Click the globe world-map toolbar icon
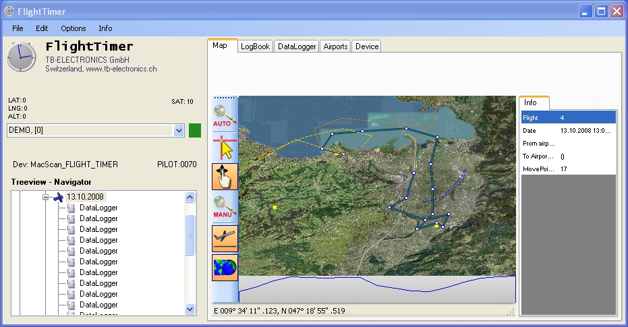This screenshot has height=327, width=628. point(225,268)
